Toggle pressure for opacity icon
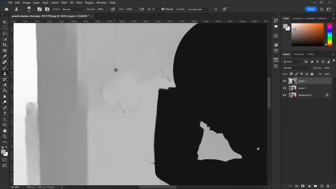Image resolution: width=336 pixels, height=189 pixels. point(113,9)
